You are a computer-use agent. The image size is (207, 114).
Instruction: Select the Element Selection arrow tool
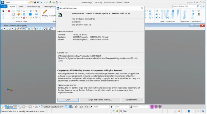3,11
